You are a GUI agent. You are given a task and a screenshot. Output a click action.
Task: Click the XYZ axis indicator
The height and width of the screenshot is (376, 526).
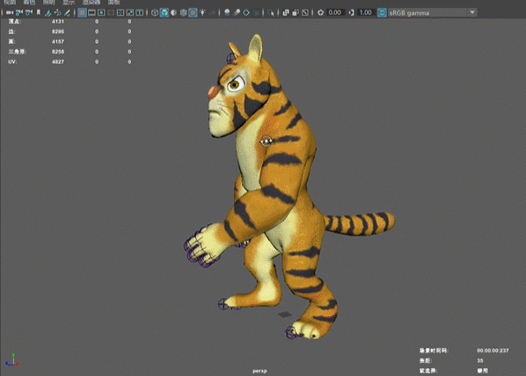[x=12, y=360]
